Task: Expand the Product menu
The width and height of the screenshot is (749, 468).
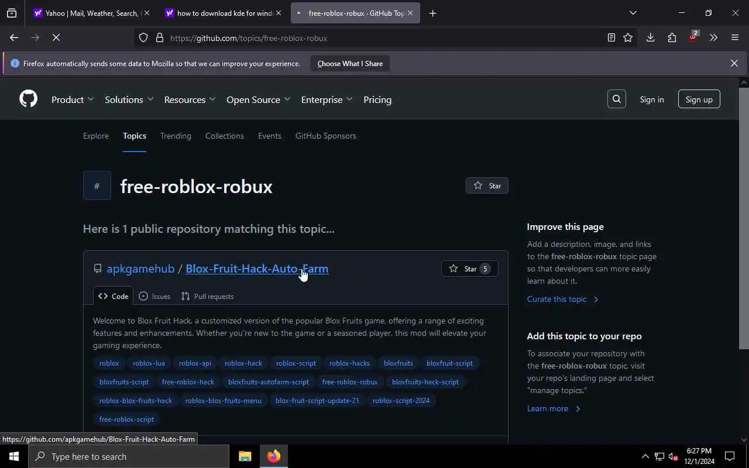Action: pos(73,99)
